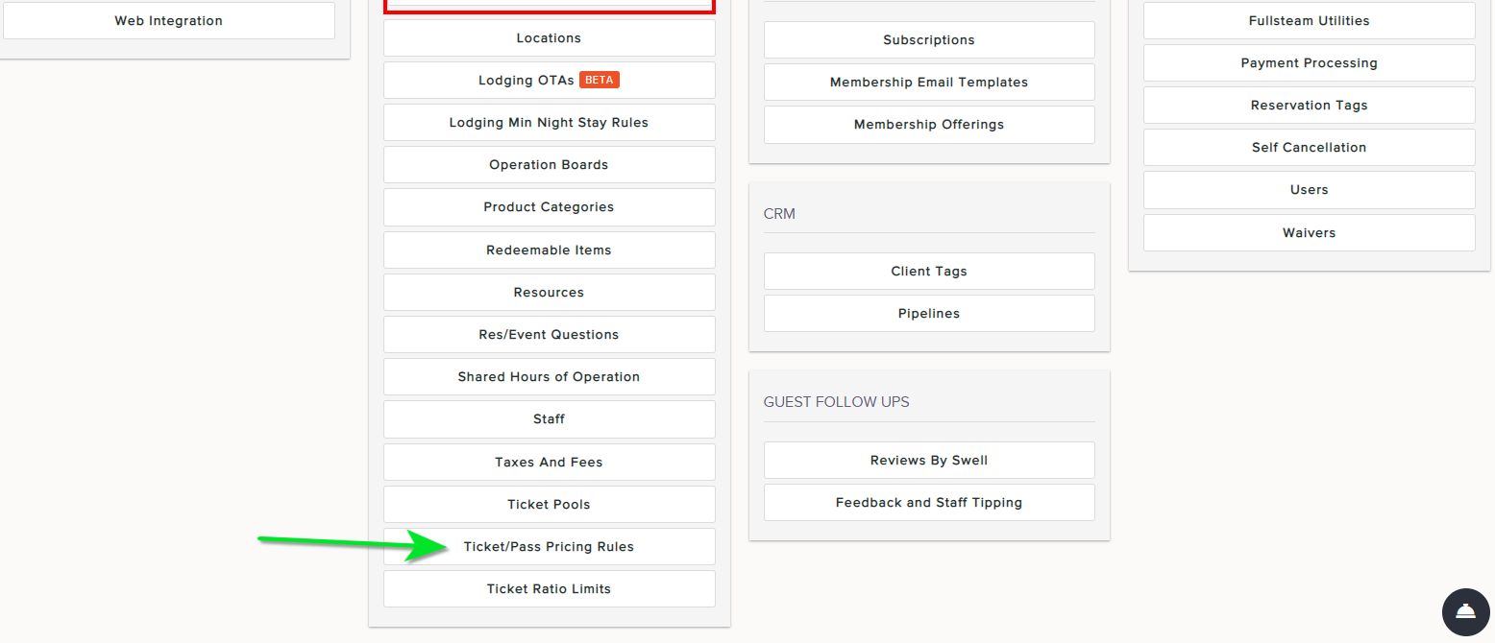Open Web Integration settings
The width and height of the screenshot is (1495, 643).
tap(168, 20)
